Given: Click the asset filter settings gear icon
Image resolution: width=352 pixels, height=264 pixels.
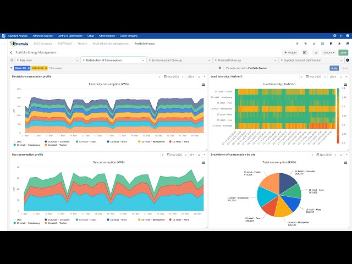Looking at the screenshot, I should pyautogui.click(x=220, y=68).
